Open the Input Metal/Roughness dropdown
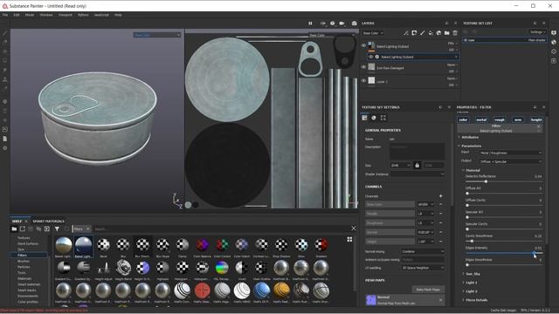 pos(510,153)
